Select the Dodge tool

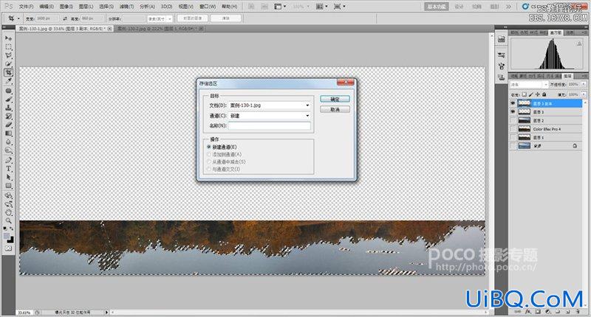(x=8, y=150)
